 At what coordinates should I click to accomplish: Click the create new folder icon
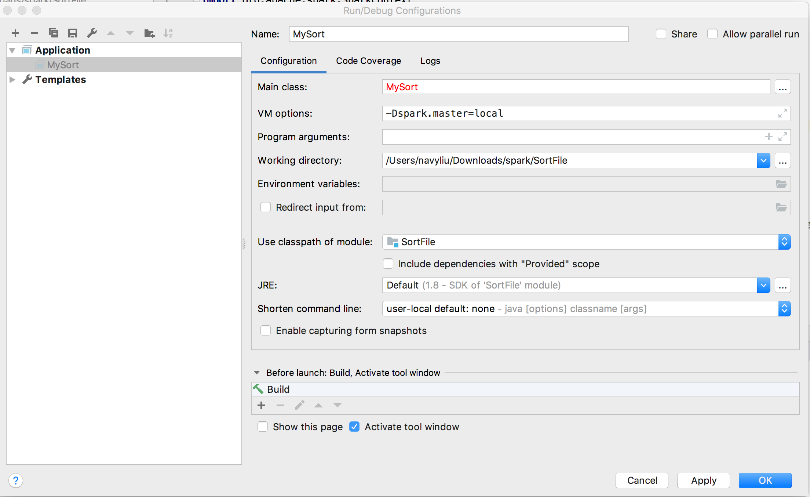pyautogui.click(x=149, y=33)
